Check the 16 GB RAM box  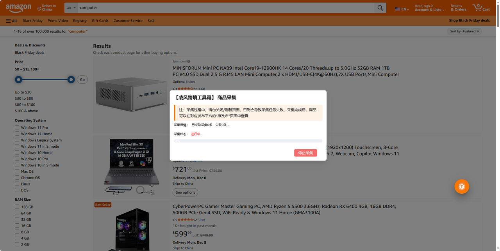17,225
